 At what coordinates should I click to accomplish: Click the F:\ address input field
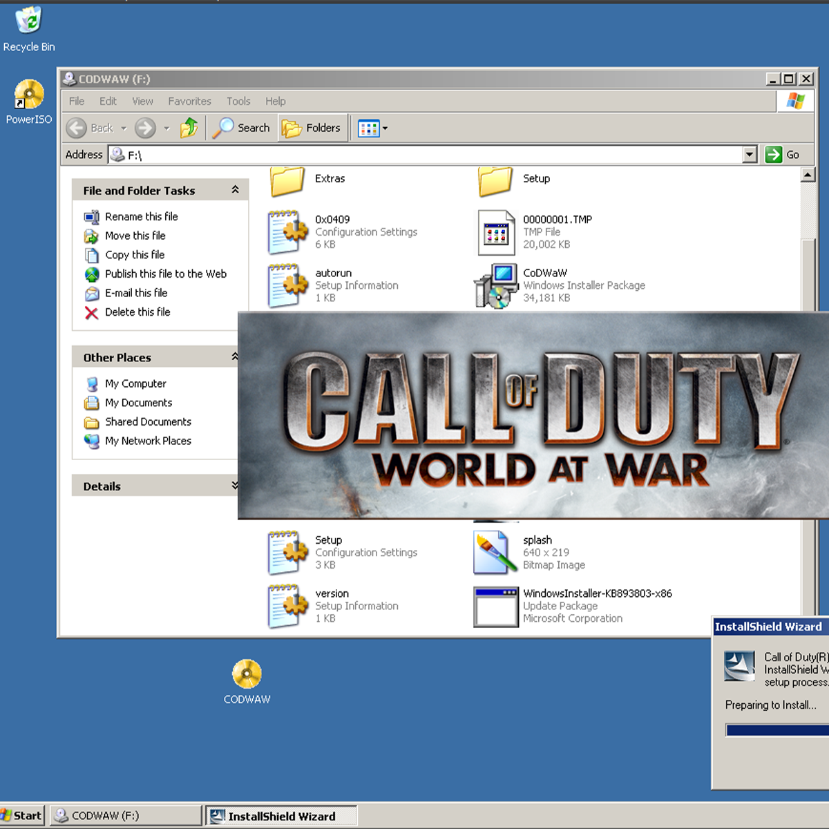[426, 155]
